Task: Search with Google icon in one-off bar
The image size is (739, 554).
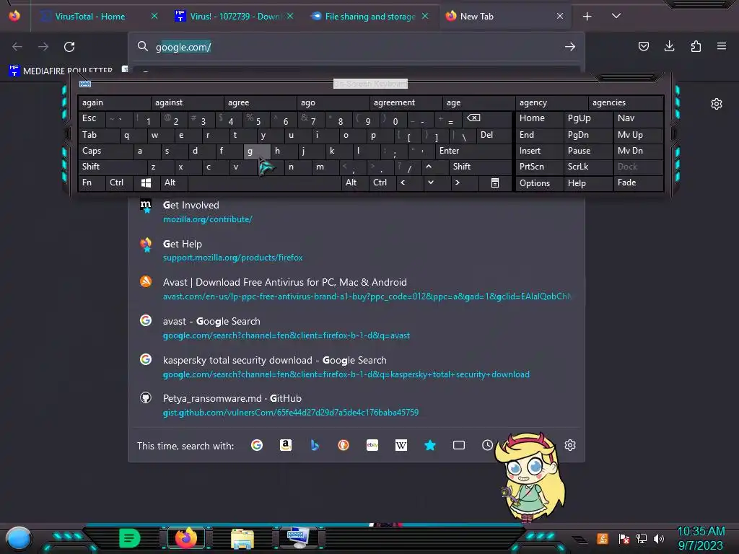Action: (257, 445)
